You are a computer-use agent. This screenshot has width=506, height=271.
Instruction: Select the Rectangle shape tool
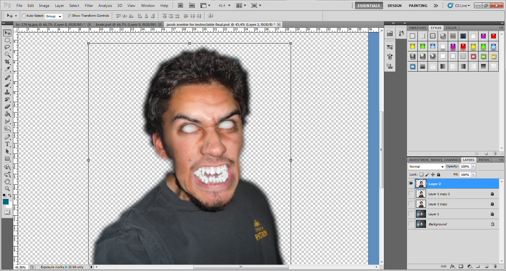(7, 159)
